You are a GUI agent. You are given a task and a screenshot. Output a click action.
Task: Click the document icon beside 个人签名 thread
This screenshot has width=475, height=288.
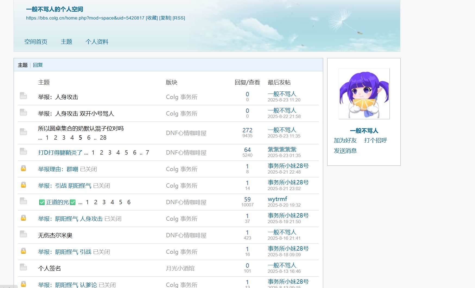pyautogui.click(x=23, y=267)
